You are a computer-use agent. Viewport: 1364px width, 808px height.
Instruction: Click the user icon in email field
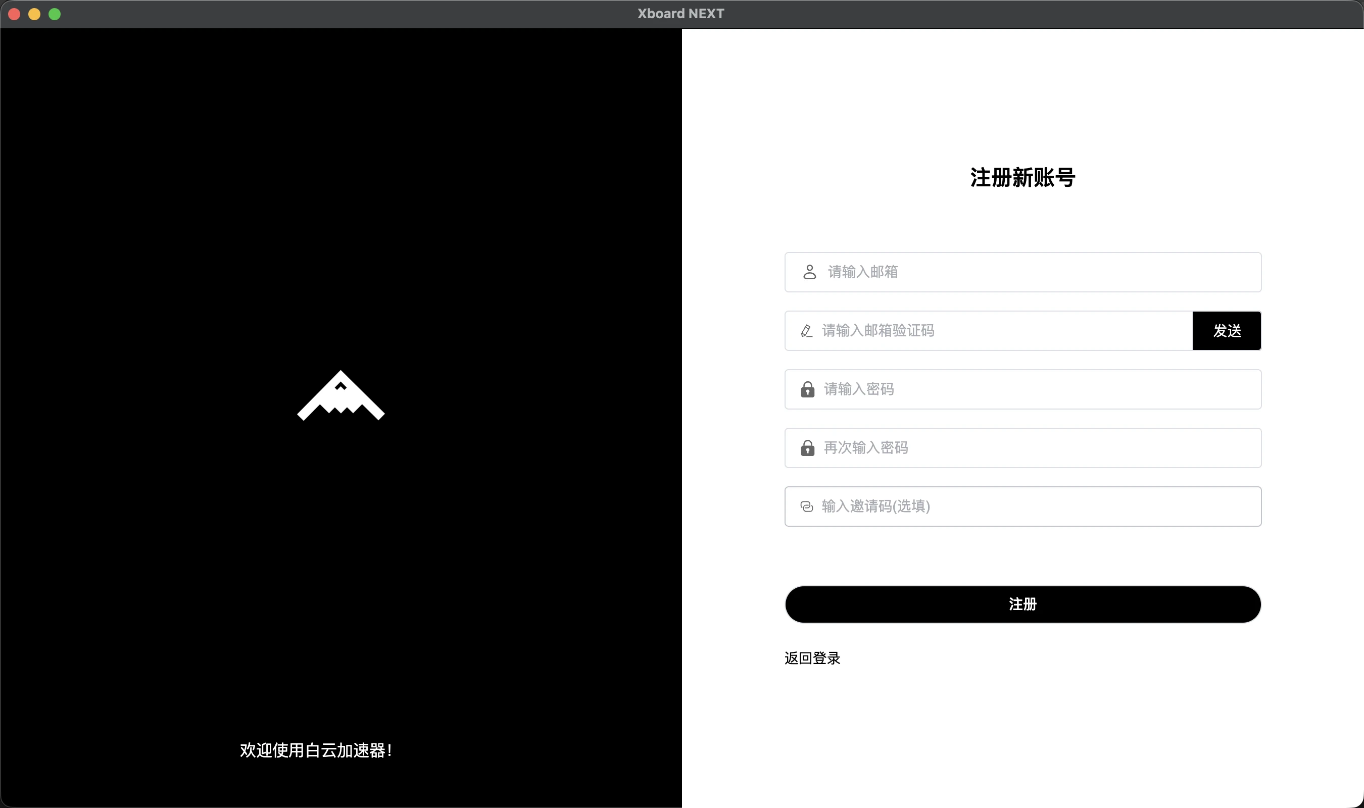809,272
